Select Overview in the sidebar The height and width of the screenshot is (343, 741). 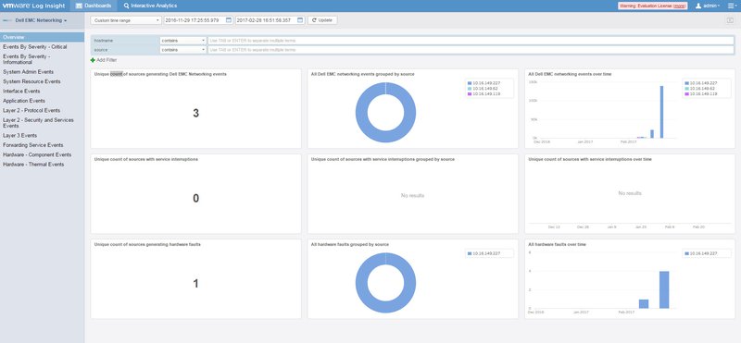click(42, 37)
